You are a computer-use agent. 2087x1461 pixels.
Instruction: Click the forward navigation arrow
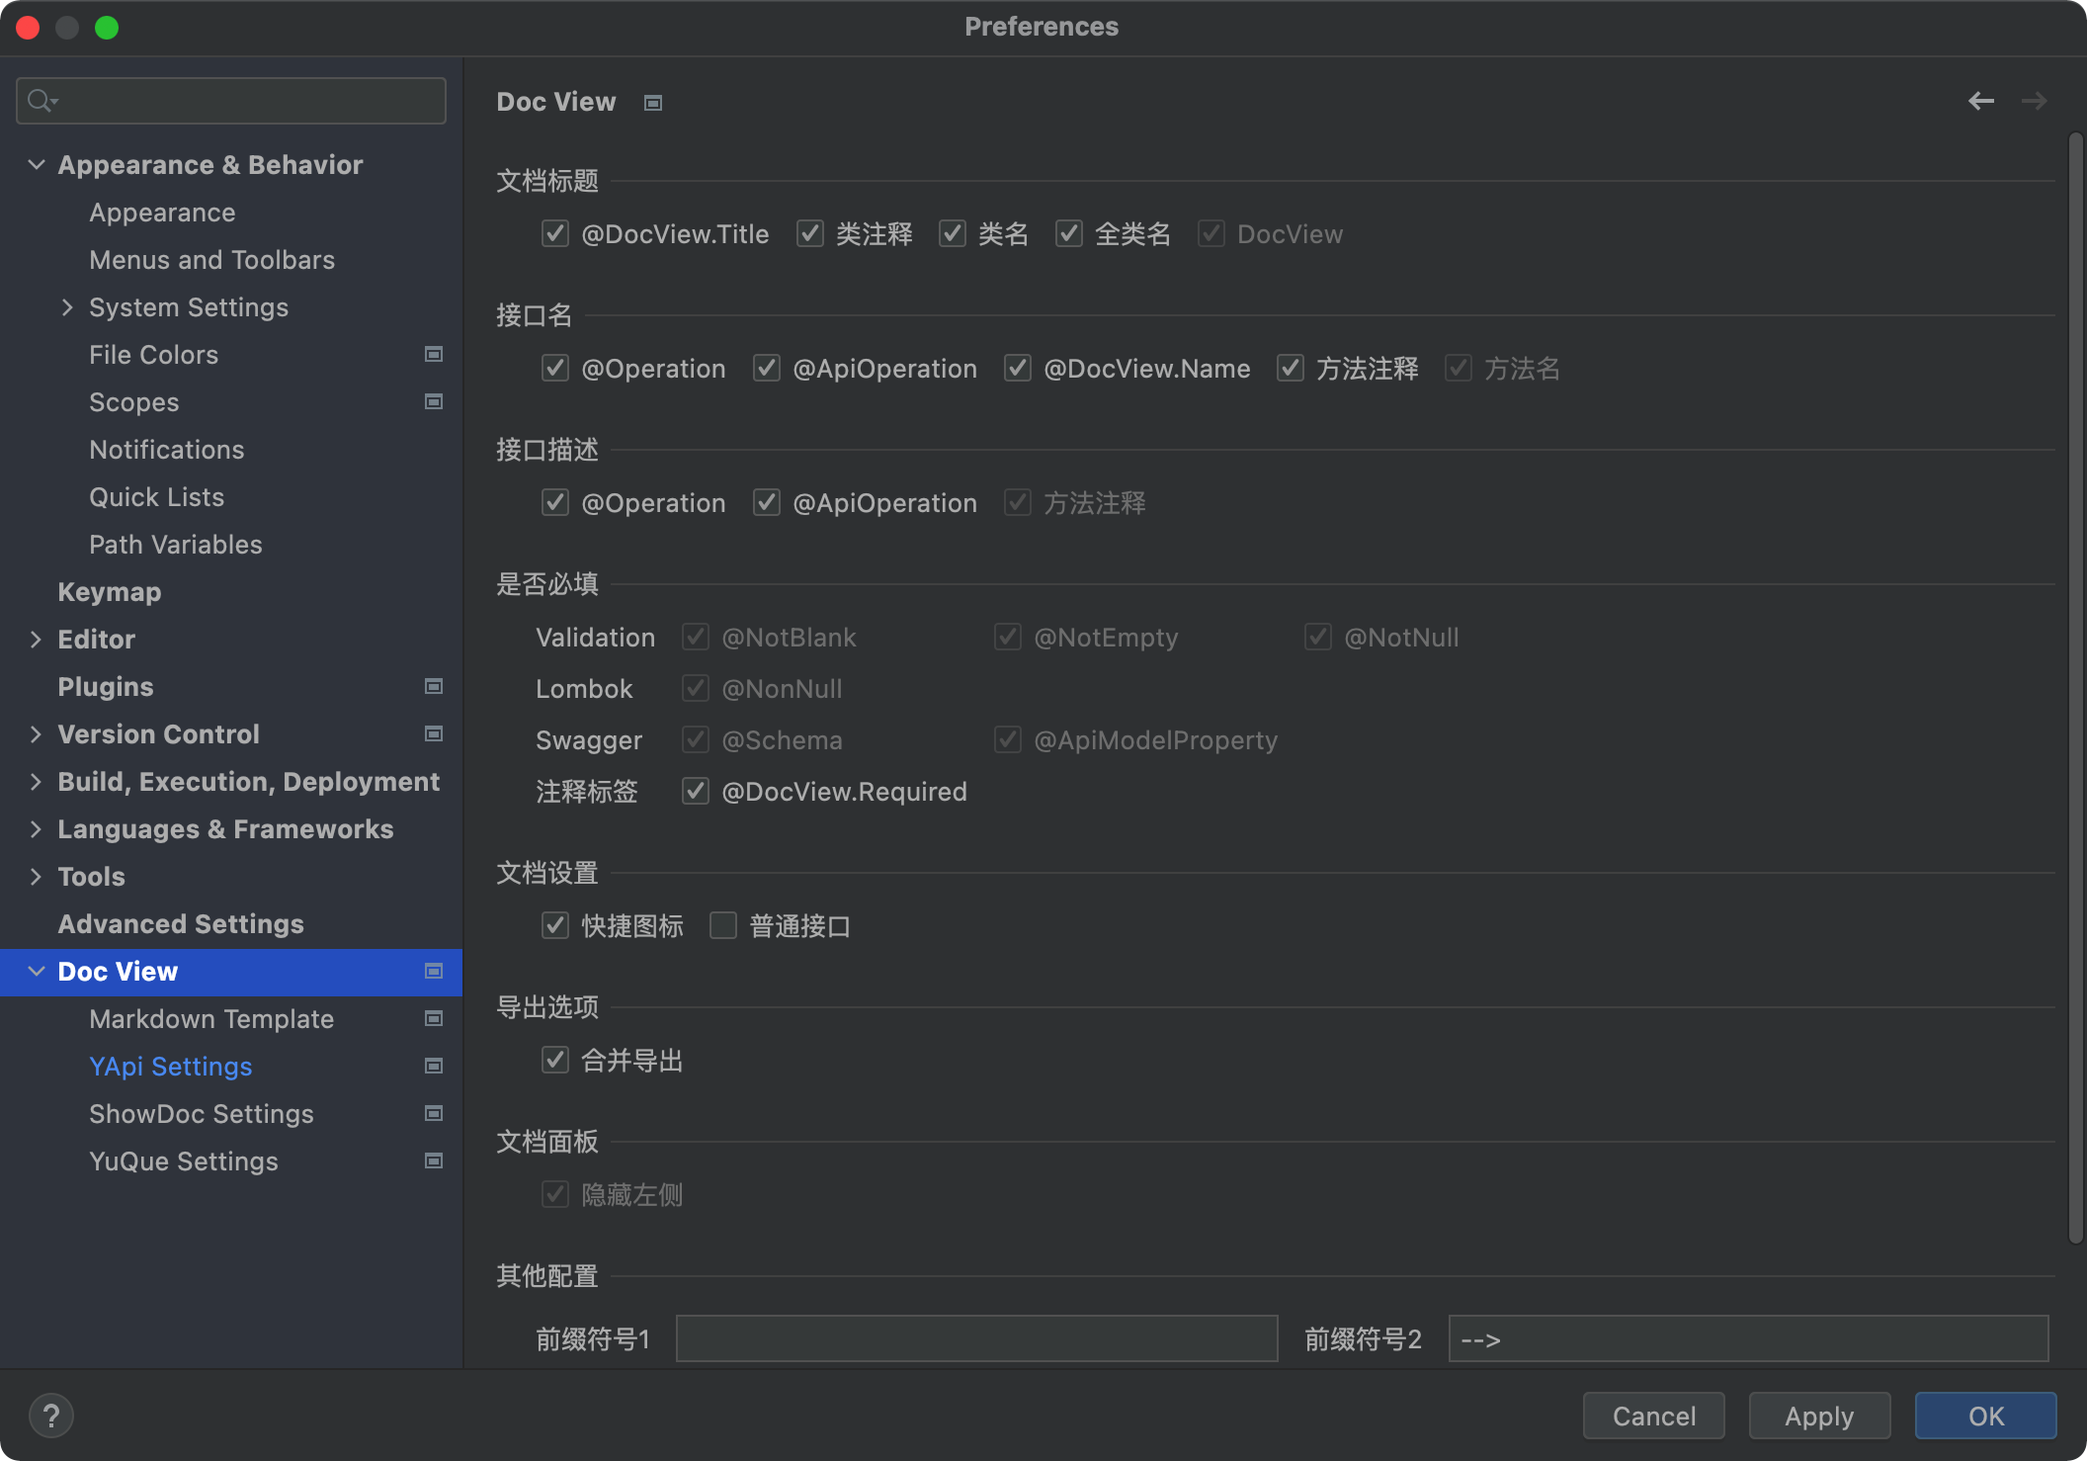(2034, 101)
